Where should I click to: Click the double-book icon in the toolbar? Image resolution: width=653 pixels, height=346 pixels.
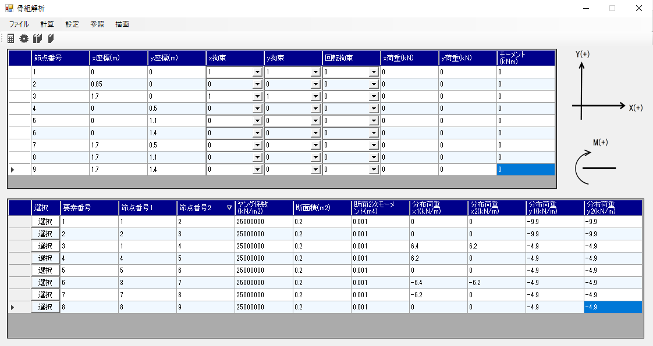coord(38,39)
